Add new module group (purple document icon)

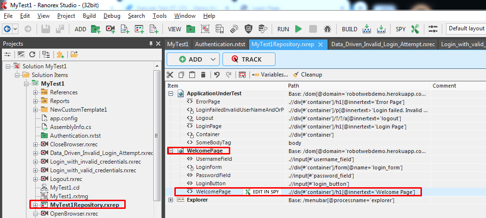tap(154, 29)
